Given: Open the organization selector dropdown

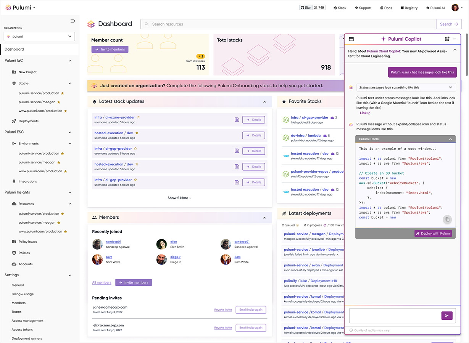Looking at the screenshot, I should tap(39, 37).
